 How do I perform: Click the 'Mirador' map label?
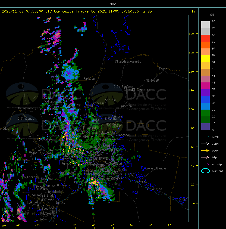(115, 184)
